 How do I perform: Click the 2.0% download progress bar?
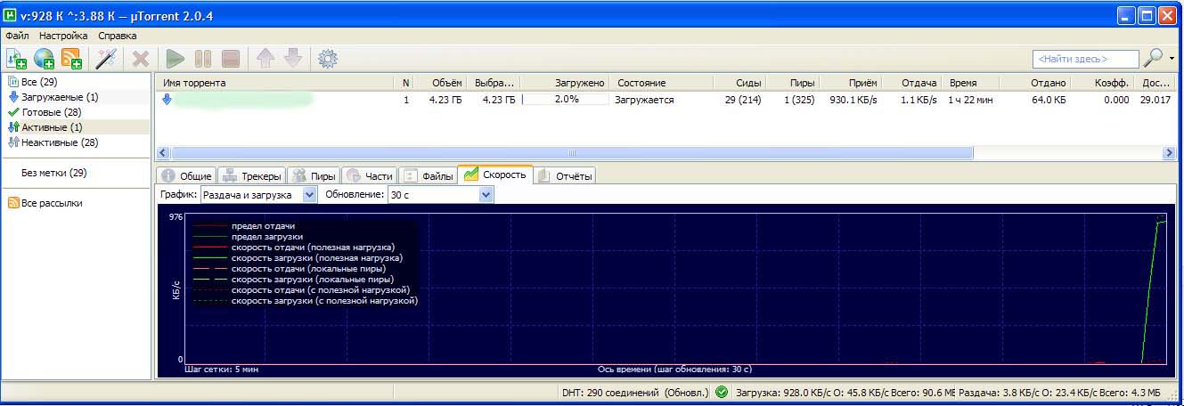(565, 100)
